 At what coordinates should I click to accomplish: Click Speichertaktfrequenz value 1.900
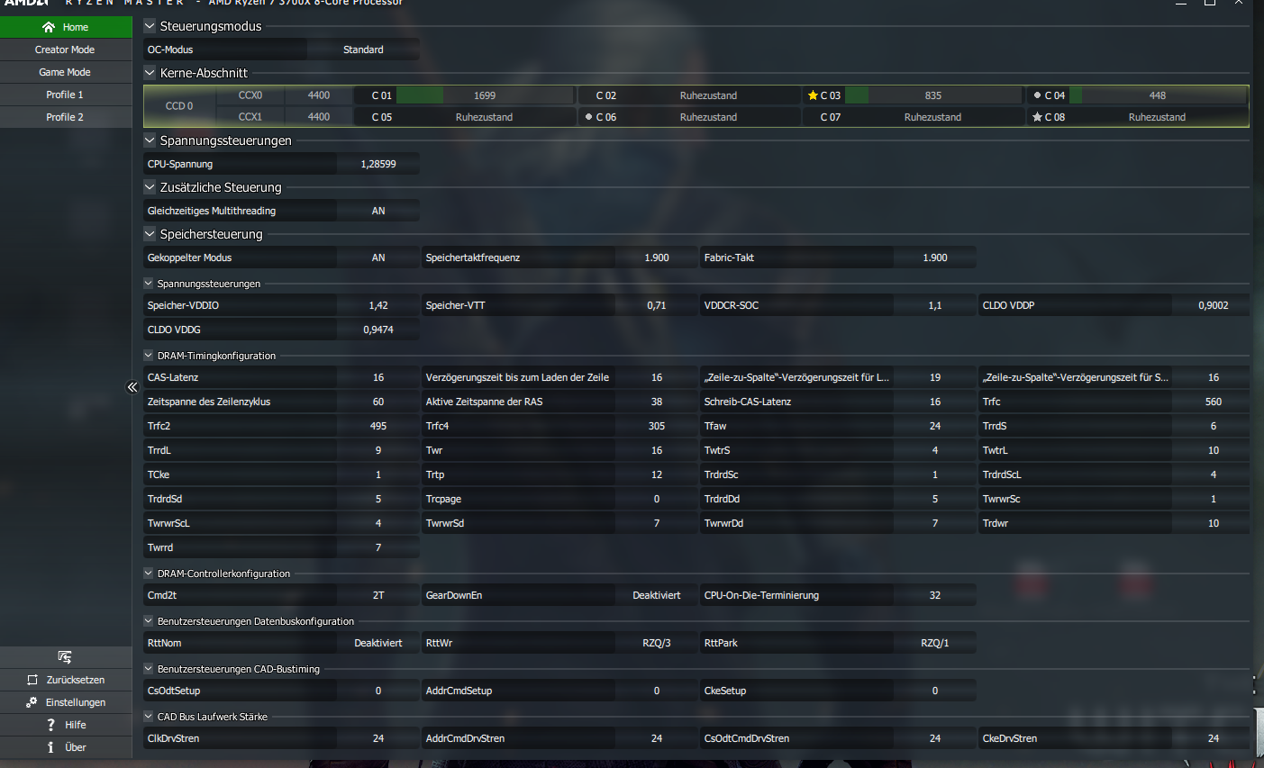(657, 258)
